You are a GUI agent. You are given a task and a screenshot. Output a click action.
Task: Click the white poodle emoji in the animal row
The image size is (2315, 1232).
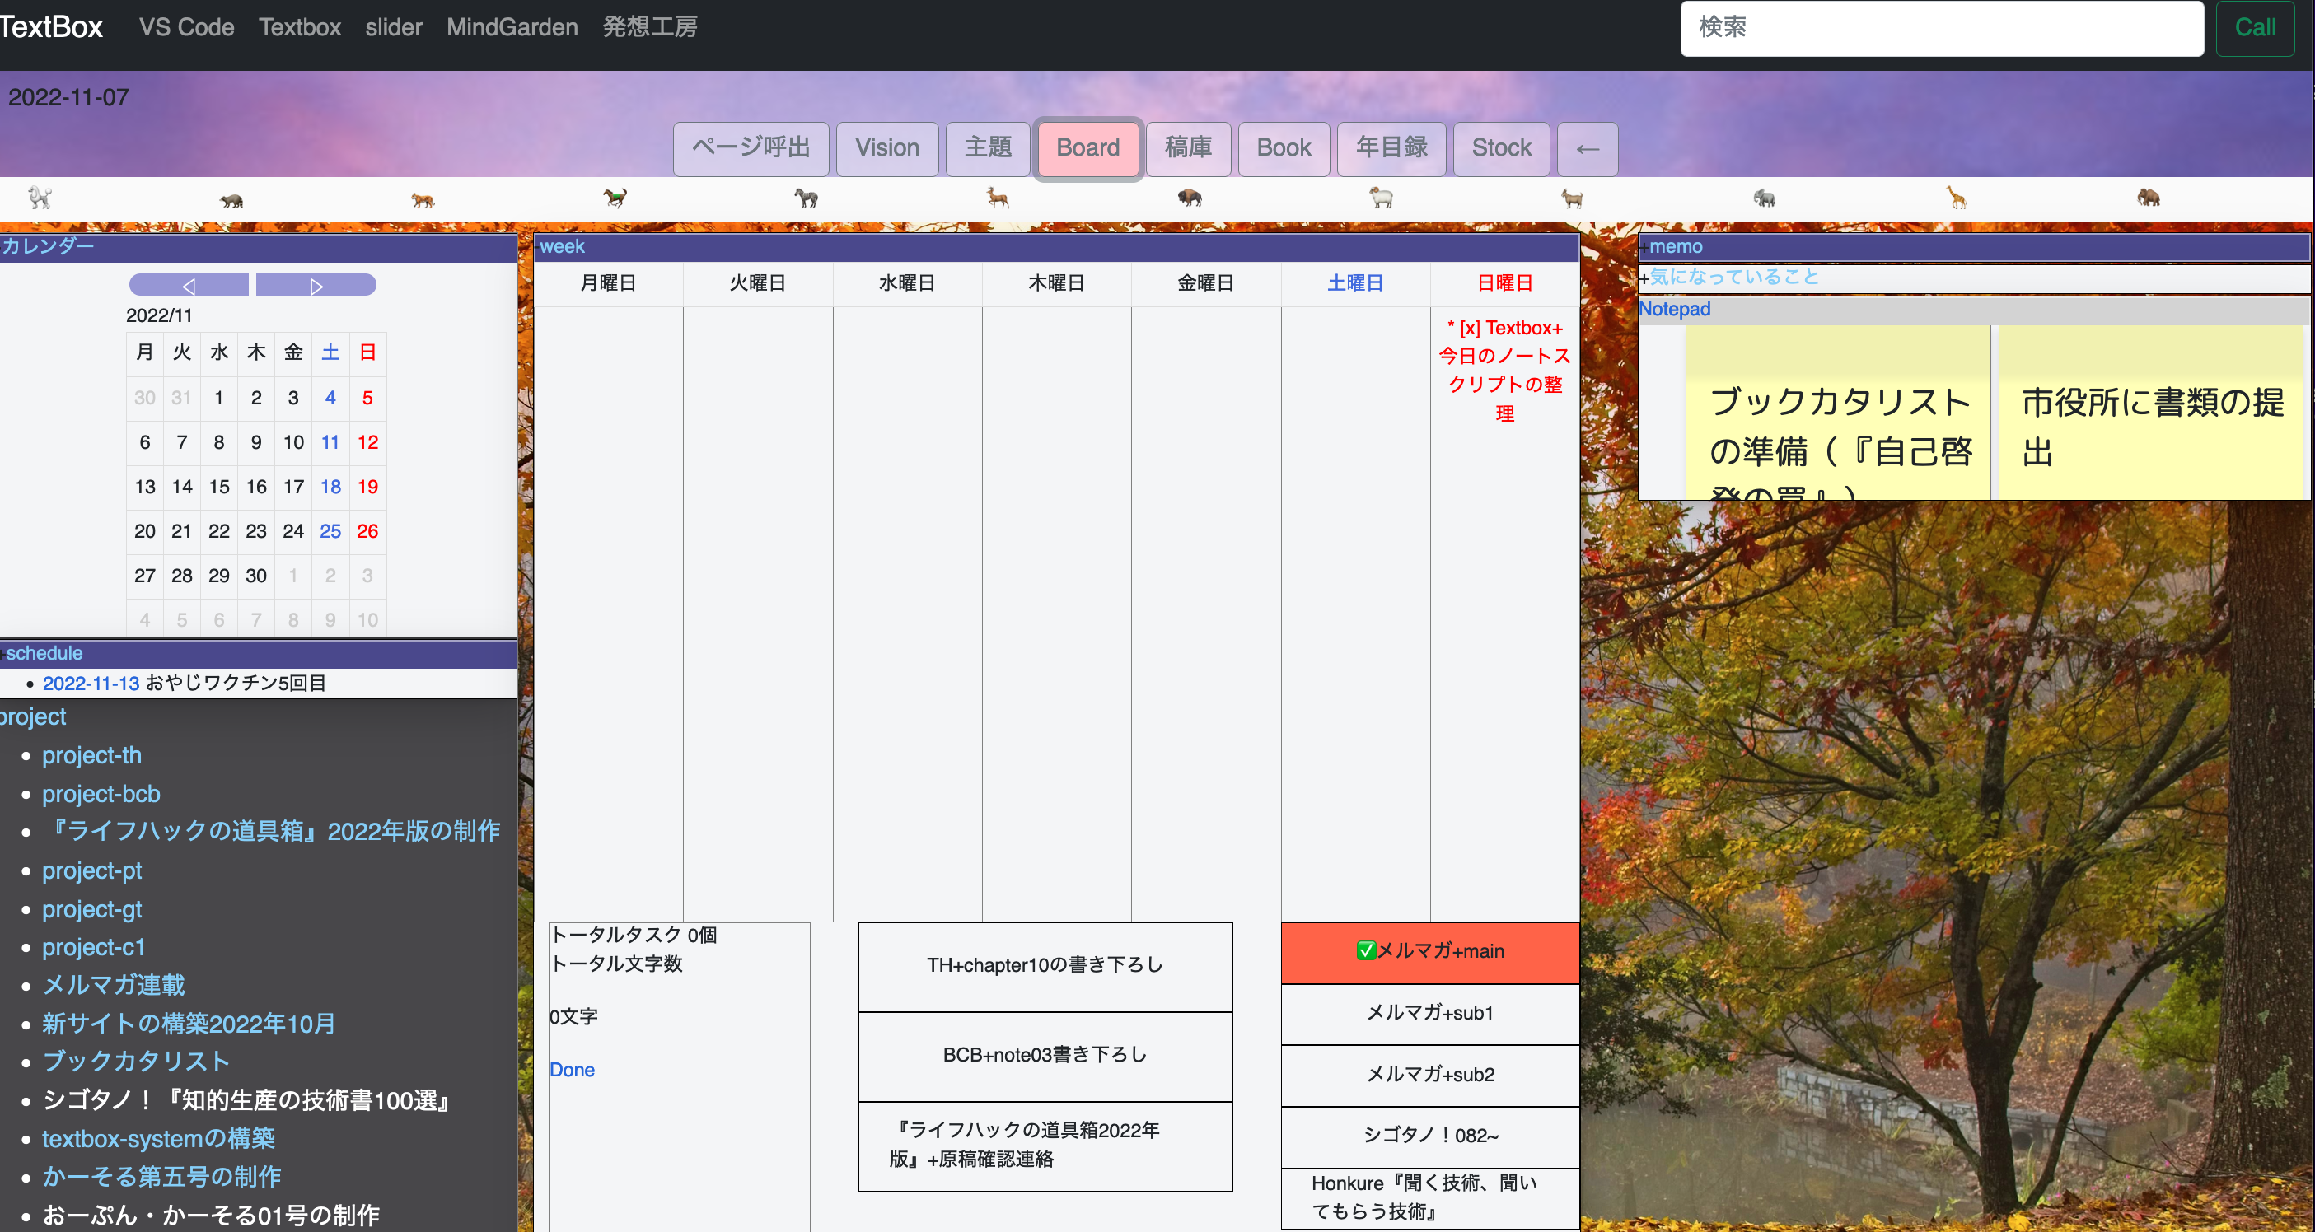(39, 198)
